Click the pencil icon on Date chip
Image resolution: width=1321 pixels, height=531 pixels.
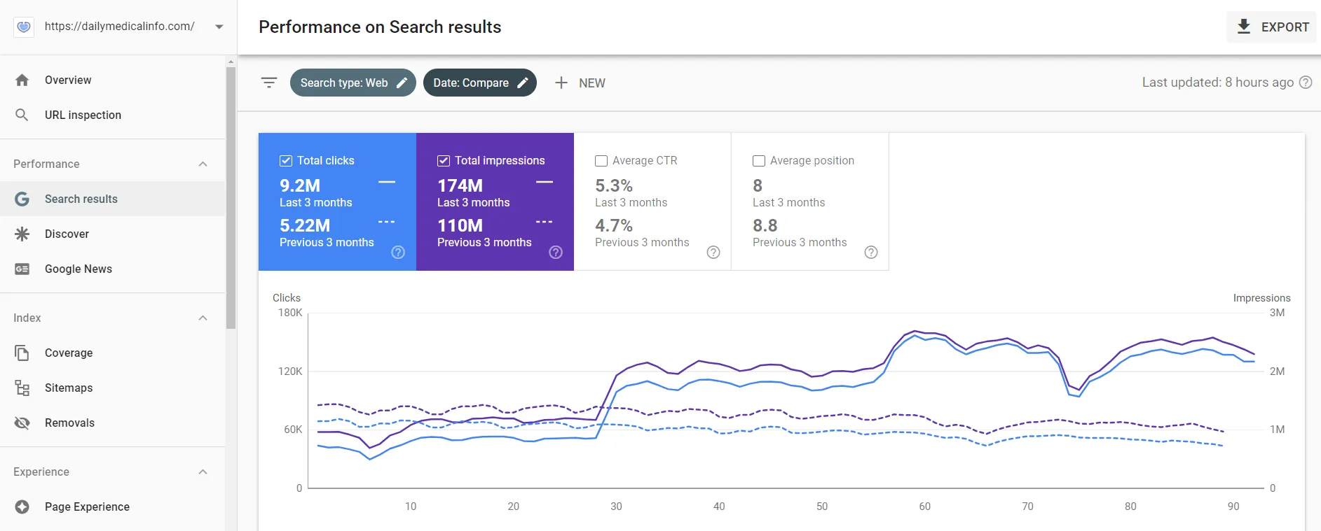point(523,83)
